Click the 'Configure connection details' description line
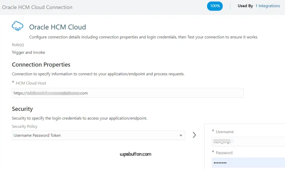This screenshot has width=285, height=169. pyautogui.click(x=144, y=37)
